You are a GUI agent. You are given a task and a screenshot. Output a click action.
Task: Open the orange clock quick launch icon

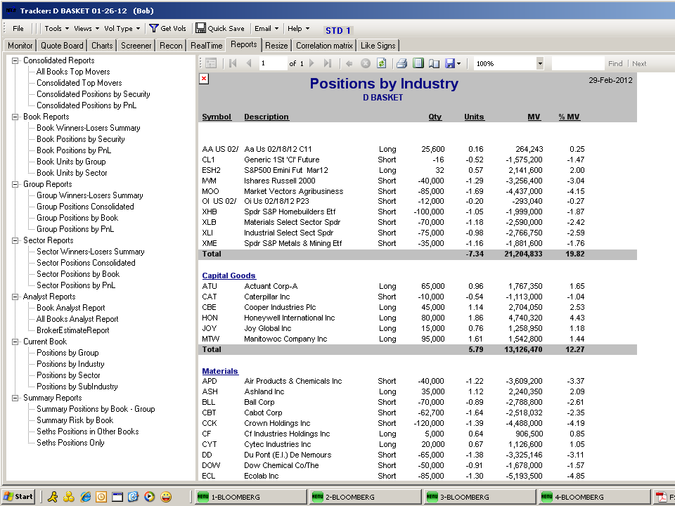pyautogui.click(x=101, y=497)
